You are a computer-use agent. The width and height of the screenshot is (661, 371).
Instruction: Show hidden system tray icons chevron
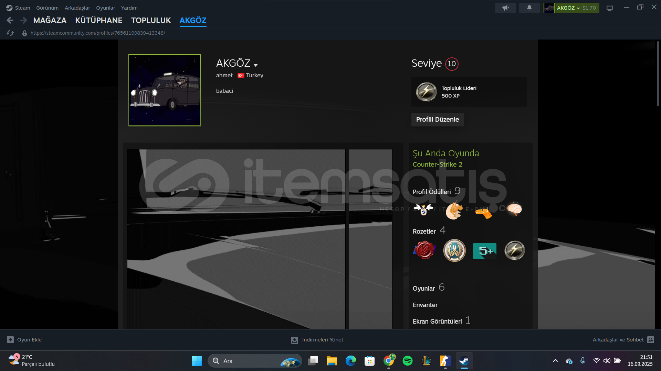(x=555, y=361)
